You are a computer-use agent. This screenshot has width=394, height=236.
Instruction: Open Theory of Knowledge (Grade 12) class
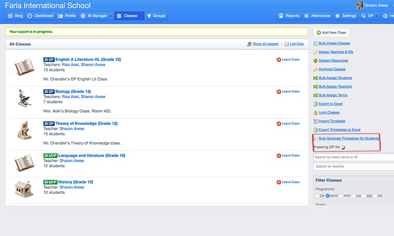(86, 123)
